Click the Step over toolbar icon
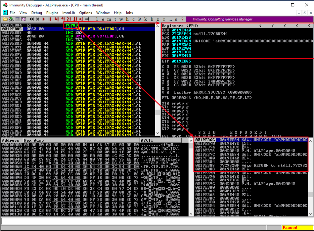 pyautogui.click(x=63, y=19)
